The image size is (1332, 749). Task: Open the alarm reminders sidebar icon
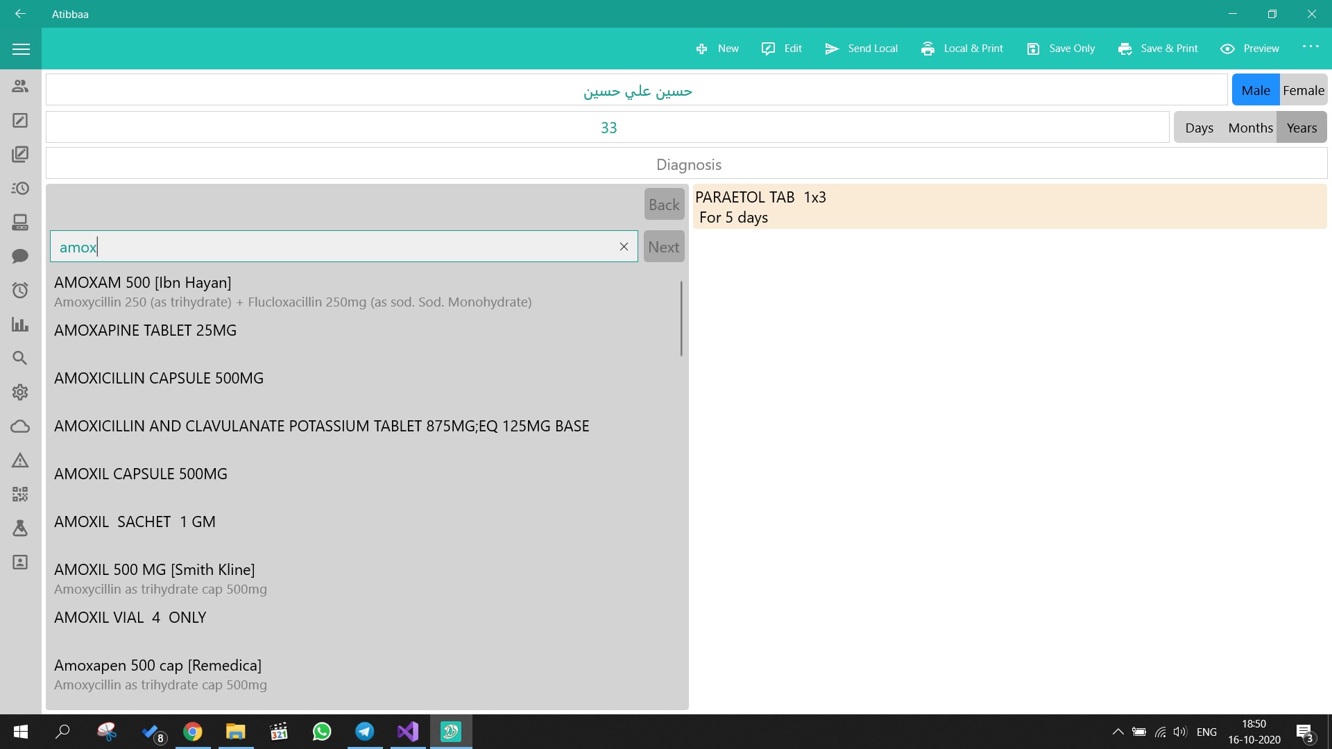[20, 290]
